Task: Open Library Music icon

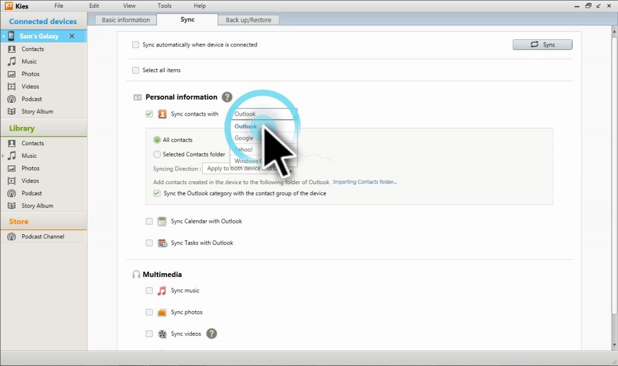Action: coord(12,156)
